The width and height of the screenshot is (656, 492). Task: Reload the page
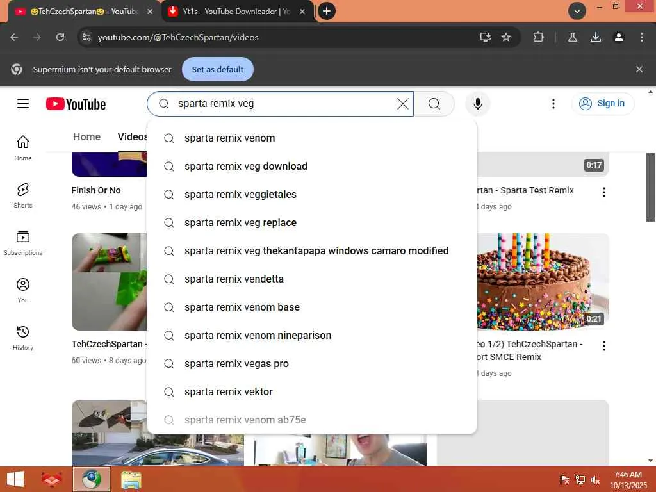click(60, 37)
